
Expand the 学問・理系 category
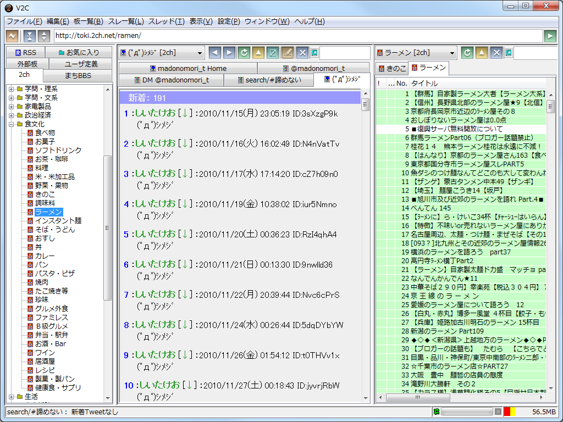point(11,89)
